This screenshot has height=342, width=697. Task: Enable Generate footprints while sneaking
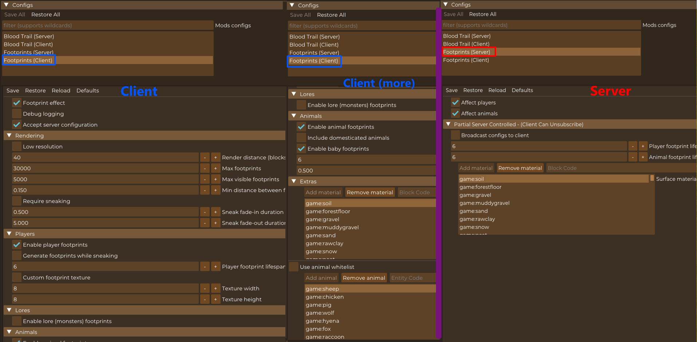[17, 256]
